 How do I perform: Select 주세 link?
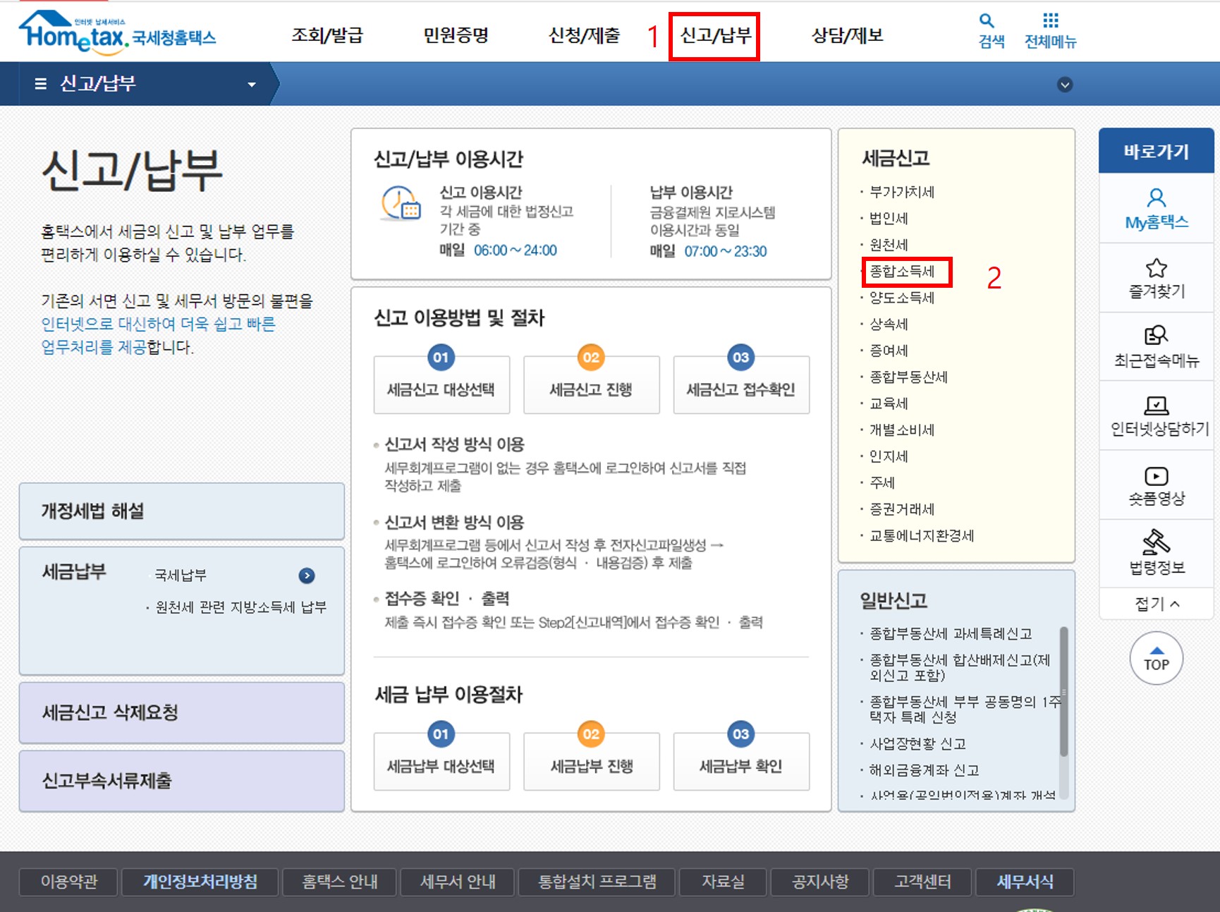pyautogui.click(x=882, y=483)
